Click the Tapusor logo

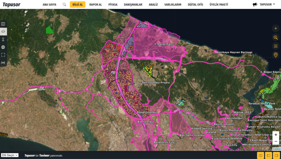point(12,4)
